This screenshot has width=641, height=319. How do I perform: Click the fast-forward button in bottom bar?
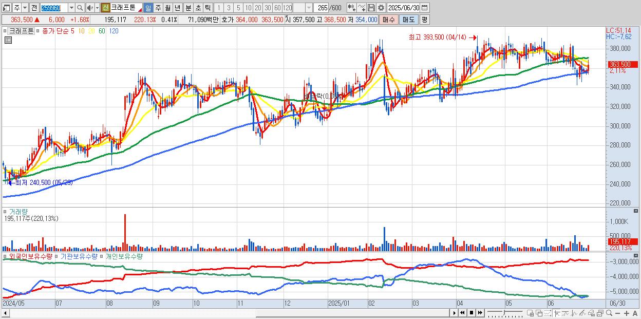click(x=480, y=313)
